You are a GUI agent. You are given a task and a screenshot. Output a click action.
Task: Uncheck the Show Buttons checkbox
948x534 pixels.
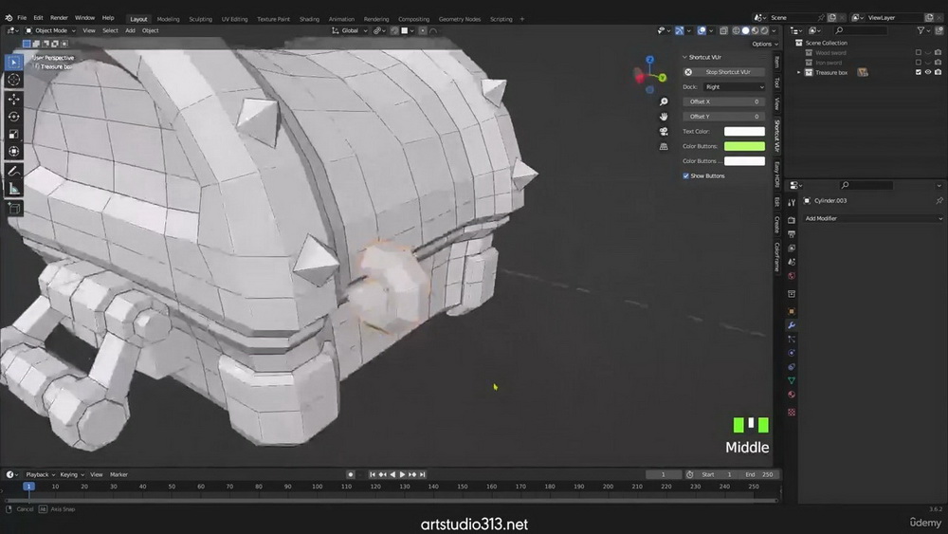pos(685,176)
